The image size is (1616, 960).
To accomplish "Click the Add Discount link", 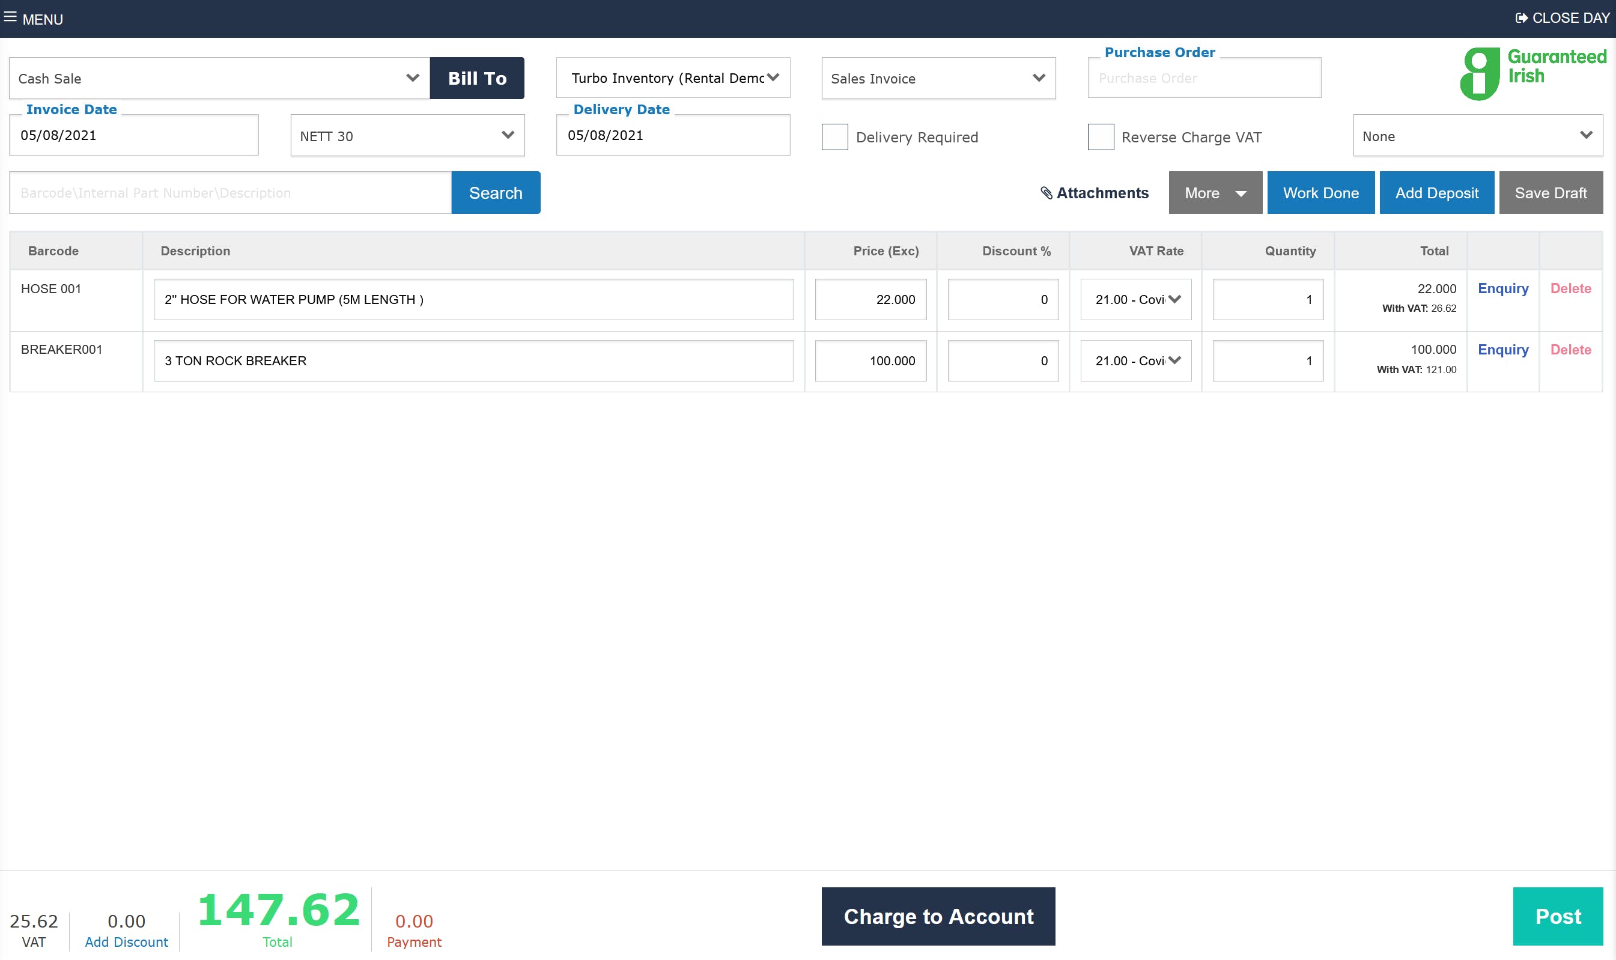I will pos(126,942).
